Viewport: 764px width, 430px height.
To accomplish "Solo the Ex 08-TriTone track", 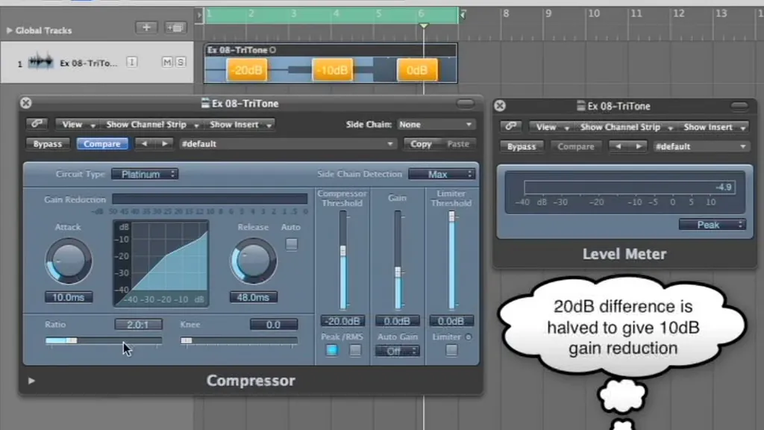I will click(x=180, y=62).
